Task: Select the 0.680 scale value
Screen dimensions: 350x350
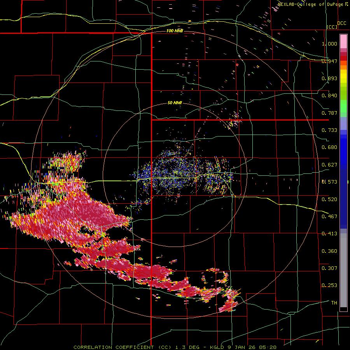Action: [329, 147]
